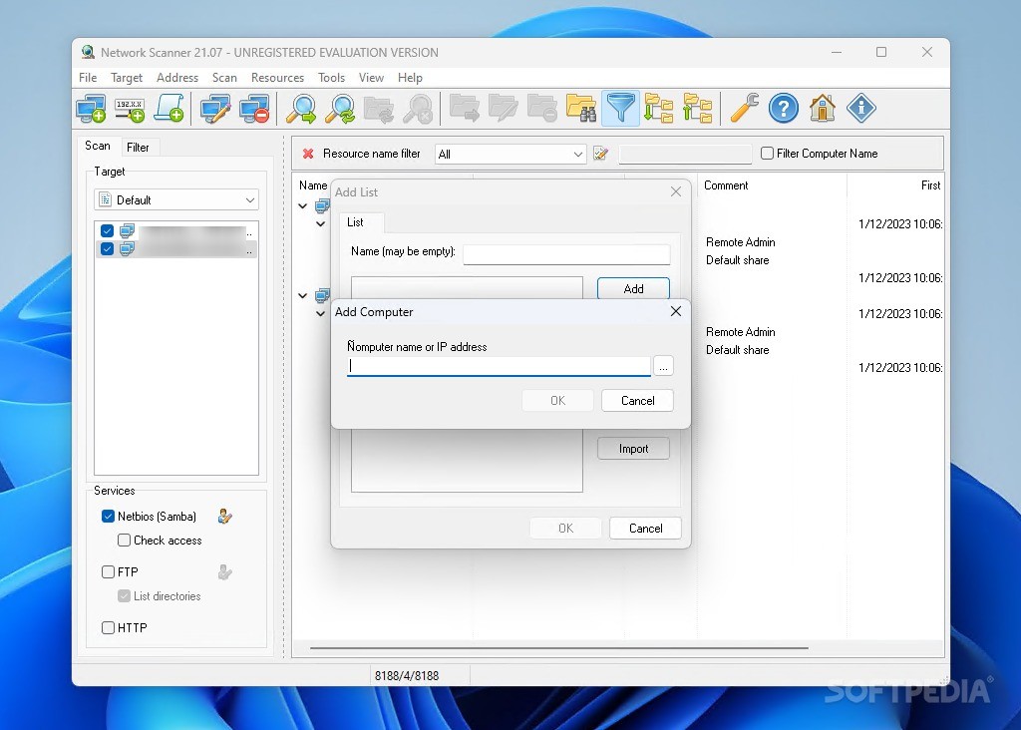Uncheck the second target computer checkbox

(x=108, y=248)
